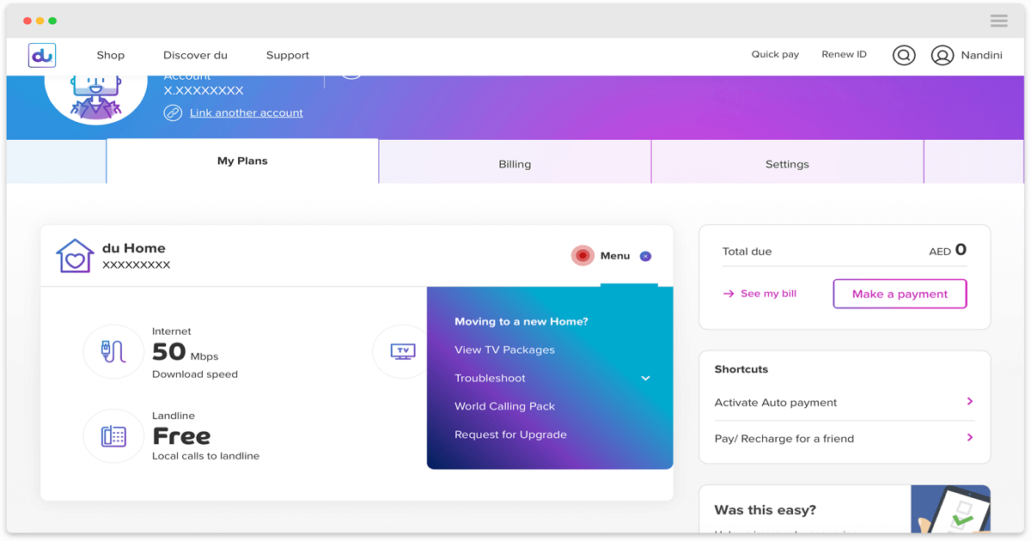Screen dimensions: 1031x541
Task: Click chevron beside Activate Auto payment
Action: pos(970,401)
